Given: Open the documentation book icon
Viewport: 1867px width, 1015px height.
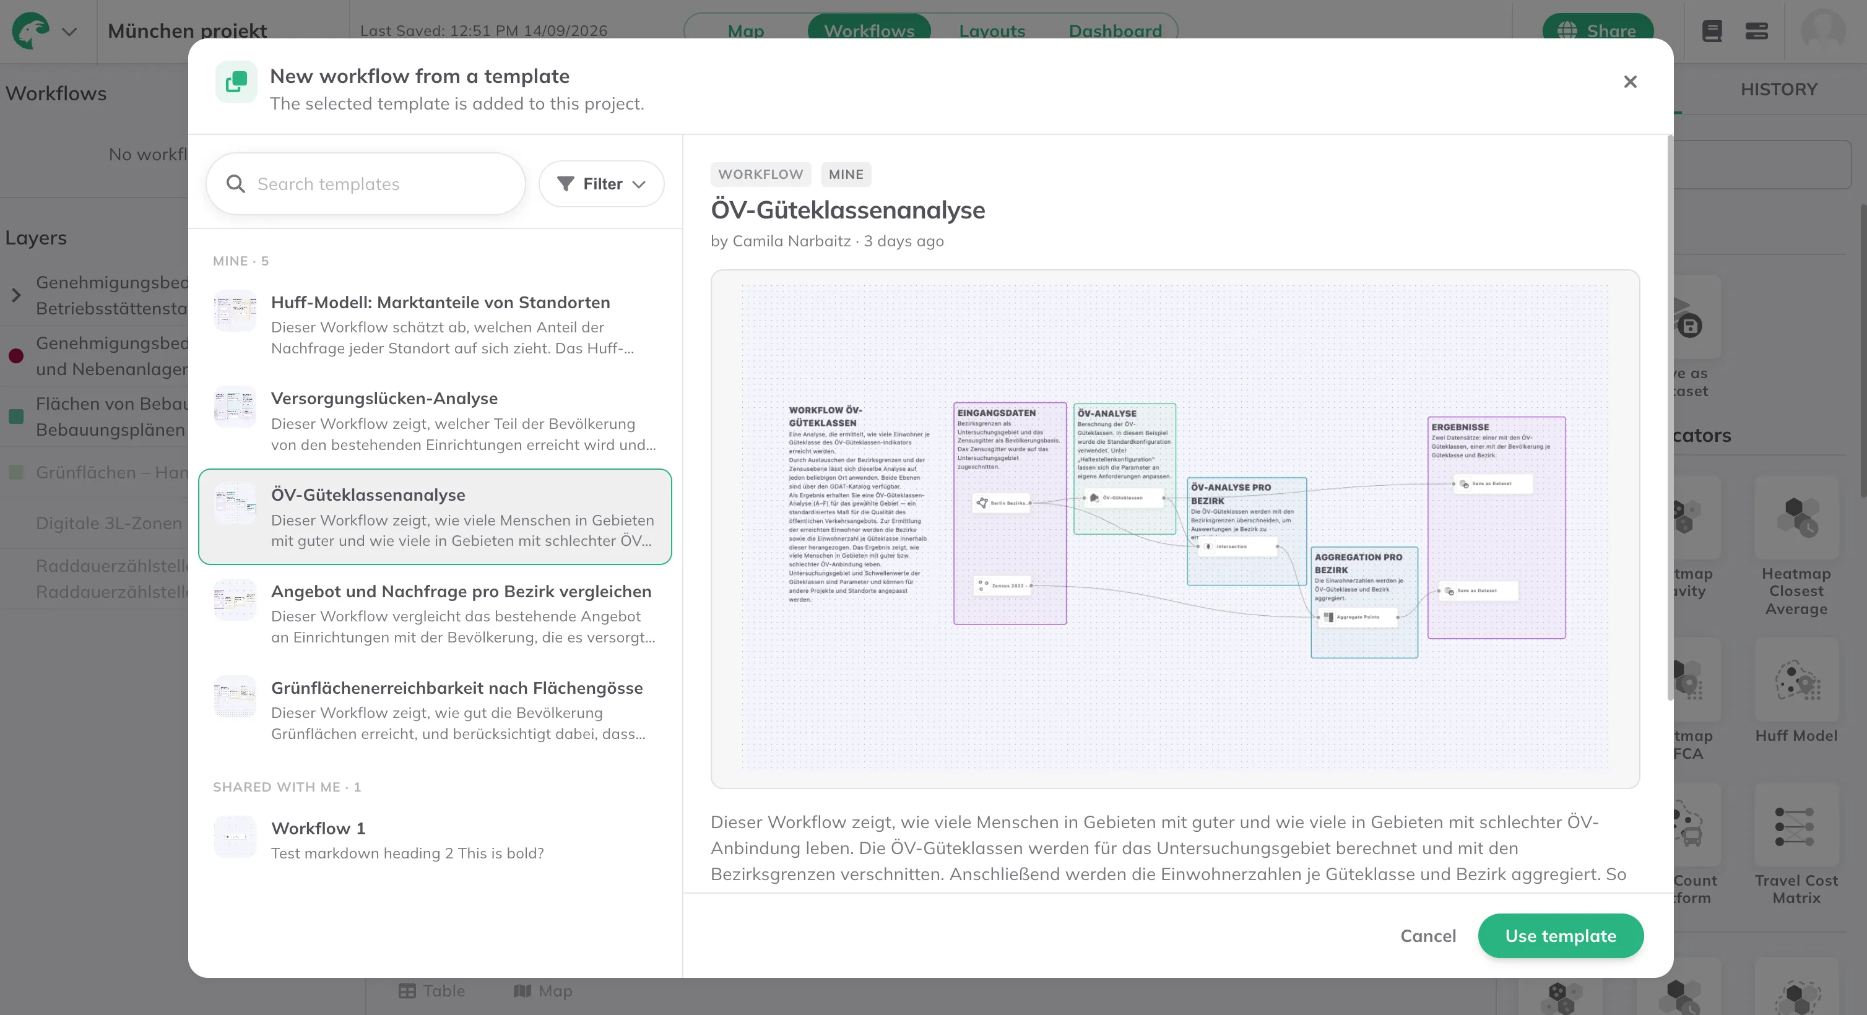Looking at the screenshot, I should tap(1712, 31).
